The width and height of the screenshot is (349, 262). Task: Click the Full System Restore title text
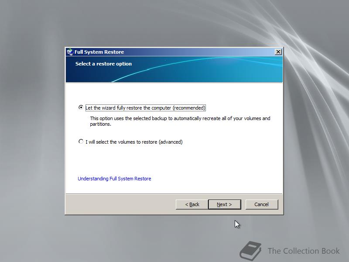click(x=99, y=52)
